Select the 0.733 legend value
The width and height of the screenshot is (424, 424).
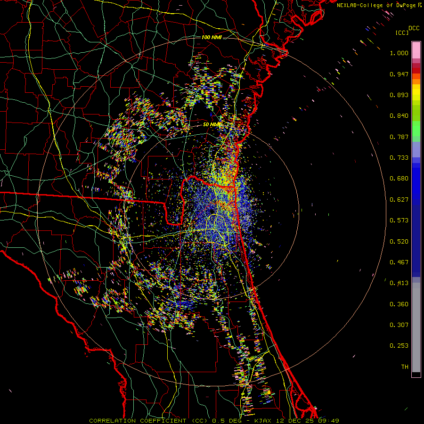pos(399,158)
